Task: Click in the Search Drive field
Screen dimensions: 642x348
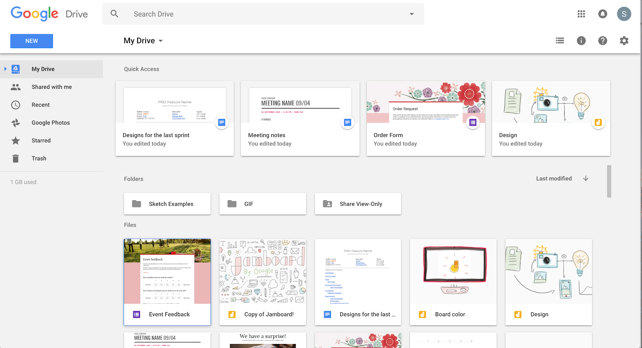Action: 263,14
